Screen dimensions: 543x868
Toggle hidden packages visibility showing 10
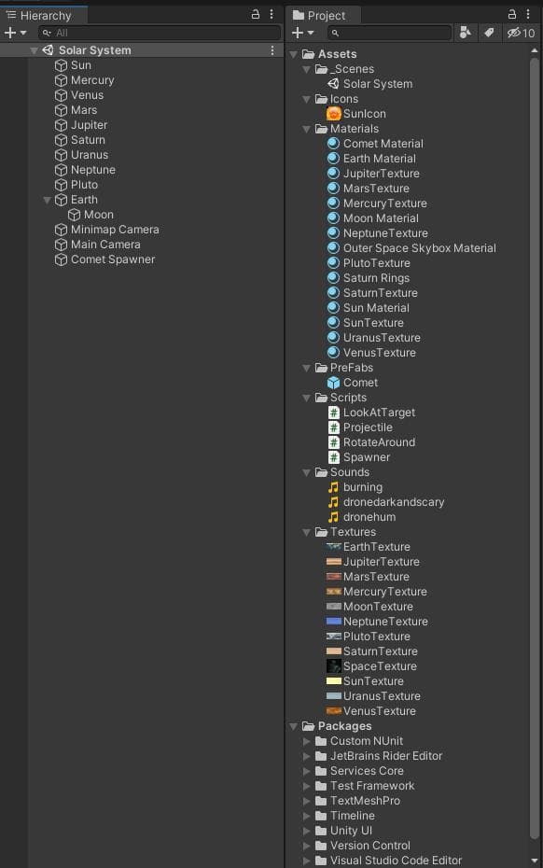point(521,34)
